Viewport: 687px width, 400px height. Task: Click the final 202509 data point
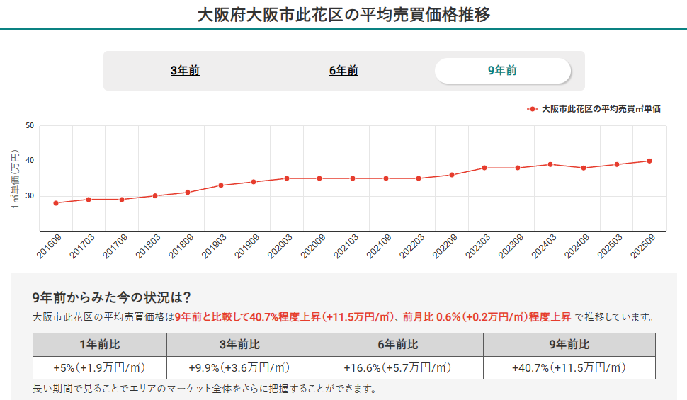649,161
